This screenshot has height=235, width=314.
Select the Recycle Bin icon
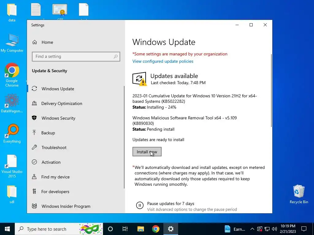click(299, 194)
